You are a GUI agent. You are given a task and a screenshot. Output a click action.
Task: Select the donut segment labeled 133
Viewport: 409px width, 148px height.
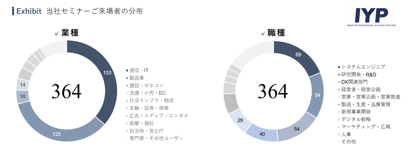pyautogui.click(x=107, y=73)
